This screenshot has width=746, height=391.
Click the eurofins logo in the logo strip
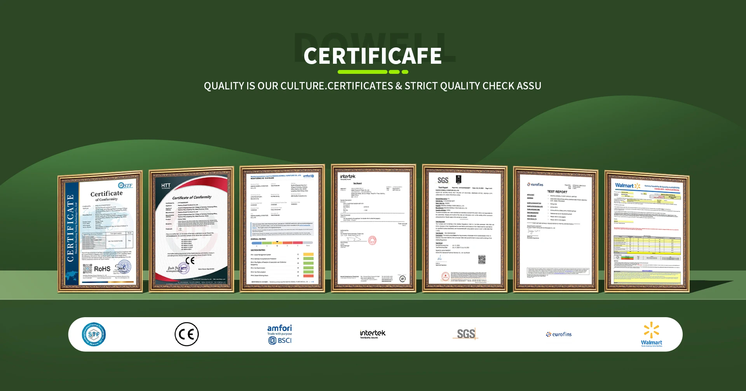coord(559,334)
